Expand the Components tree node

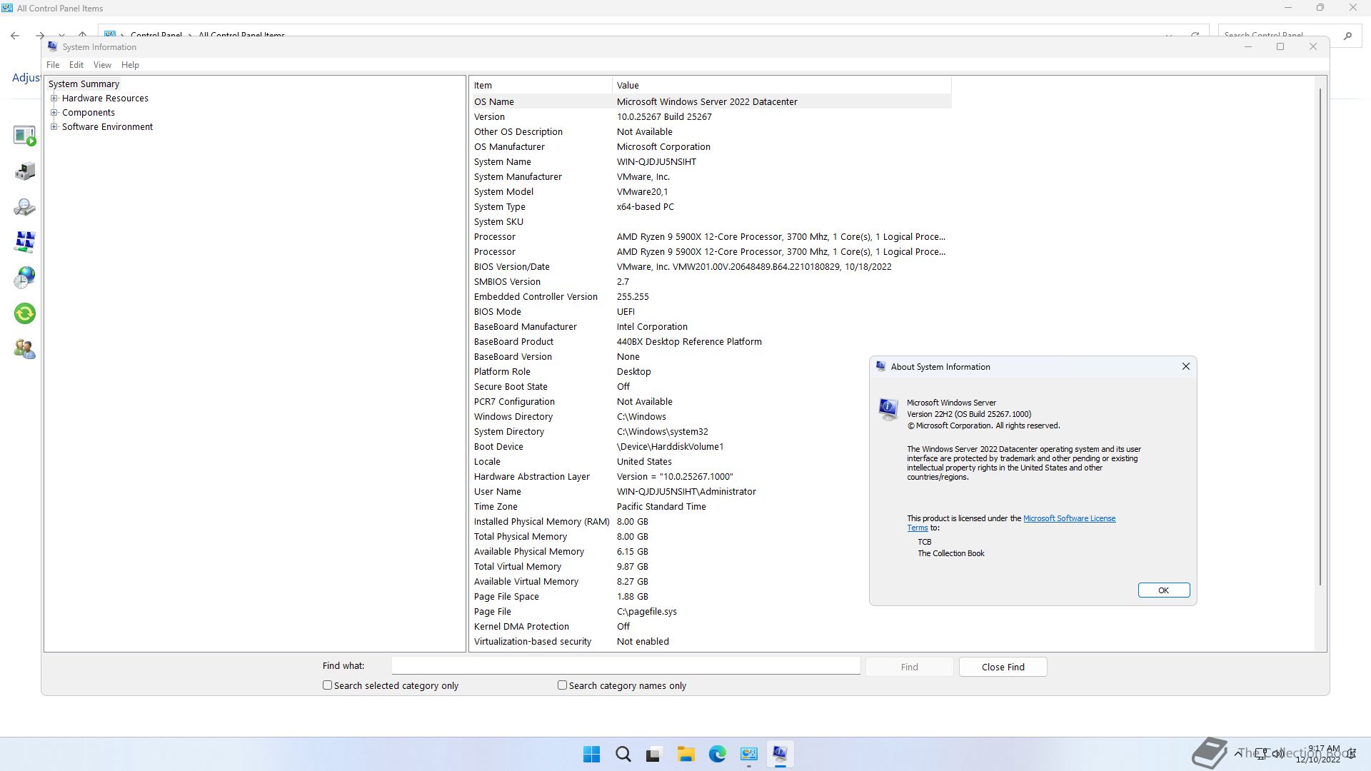[x=54, y=113]
